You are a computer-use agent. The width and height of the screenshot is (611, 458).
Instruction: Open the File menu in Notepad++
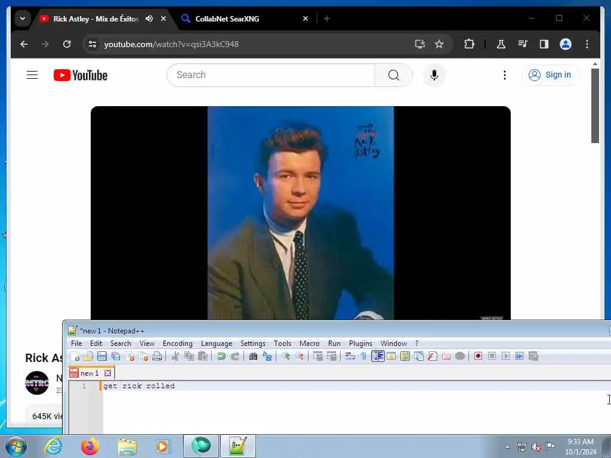coord(76,343)
